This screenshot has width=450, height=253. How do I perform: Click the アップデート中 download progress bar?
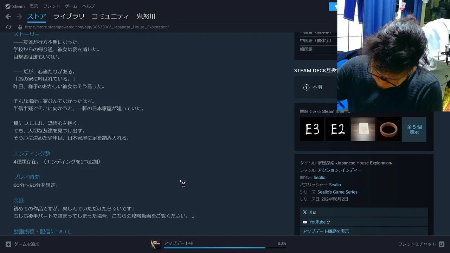pos(225,248)
